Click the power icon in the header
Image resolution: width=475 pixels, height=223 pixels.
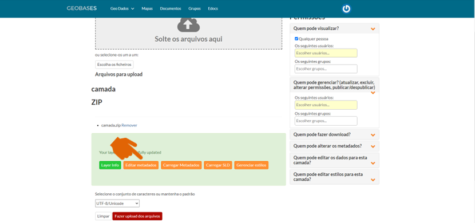pyautogui.click(x=346, y=9)
